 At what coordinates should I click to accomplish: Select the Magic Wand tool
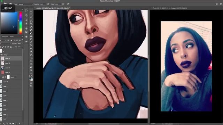coord(31,20)
